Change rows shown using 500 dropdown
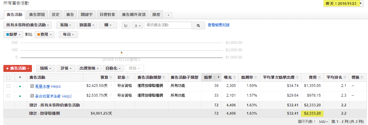This screenshot has width=368, height=125. coord(324,122)
